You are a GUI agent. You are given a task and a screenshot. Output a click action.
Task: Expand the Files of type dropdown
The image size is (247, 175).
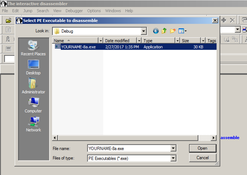pyautogui.click(x=173, y=158)
